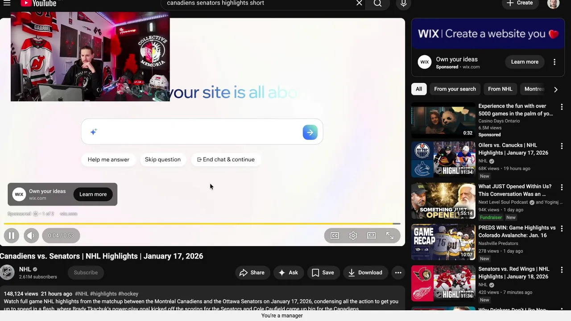Subscribe to the NHL channel
The height and width of the screenshot is (321, 571).
coord(86,272)
